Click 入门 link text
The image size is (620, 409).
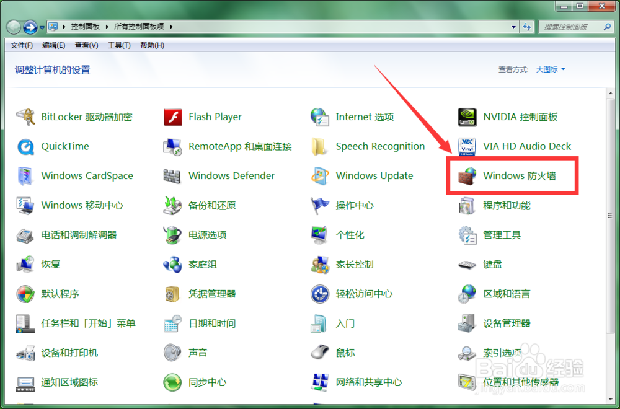(x=345, y=323)
